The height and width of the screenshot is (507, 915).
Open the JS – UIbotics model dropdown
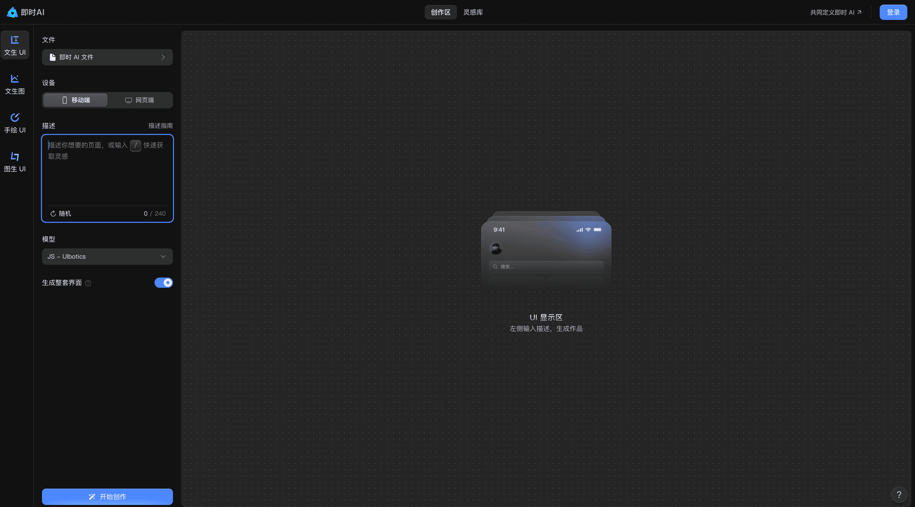pos(107,257)
